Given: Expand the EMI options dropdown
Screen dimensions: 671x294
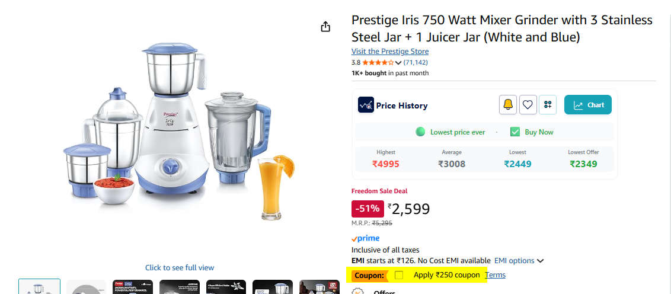Looking at the screenshot, I should pyautogui.click(x=519, y=261).
